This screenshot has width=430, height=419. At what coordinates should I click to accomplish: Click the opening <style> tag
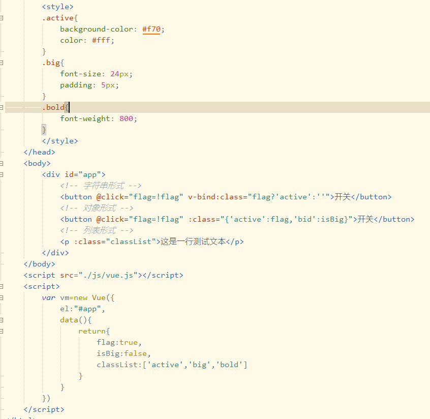tap(57, 7)
